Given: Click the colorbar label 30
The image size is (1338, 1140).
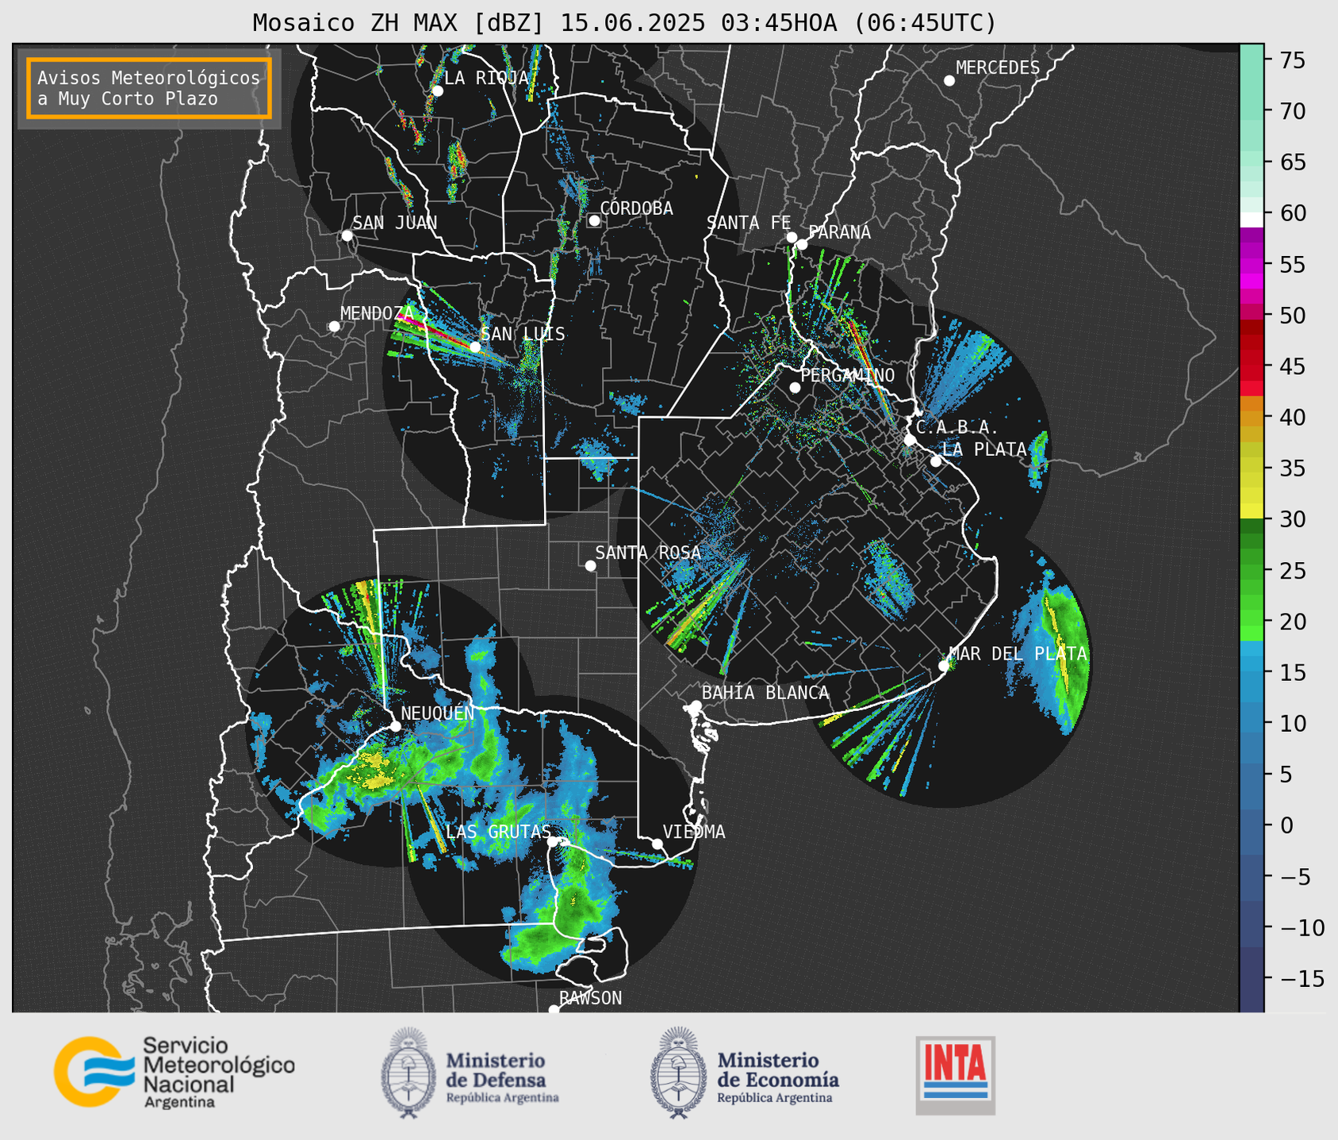Looking at the screenshot, I should [x=1292, y=519].
